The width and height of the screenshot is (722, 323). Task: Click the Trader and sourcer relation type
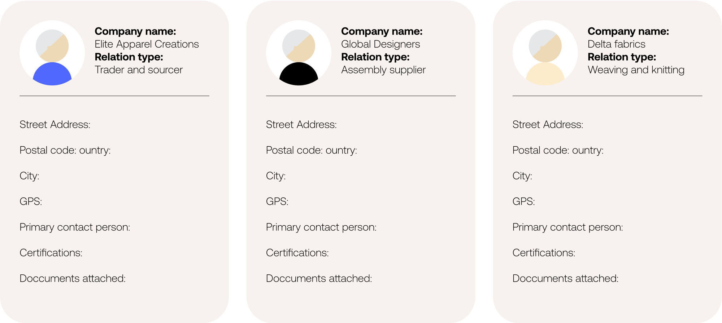139,70
